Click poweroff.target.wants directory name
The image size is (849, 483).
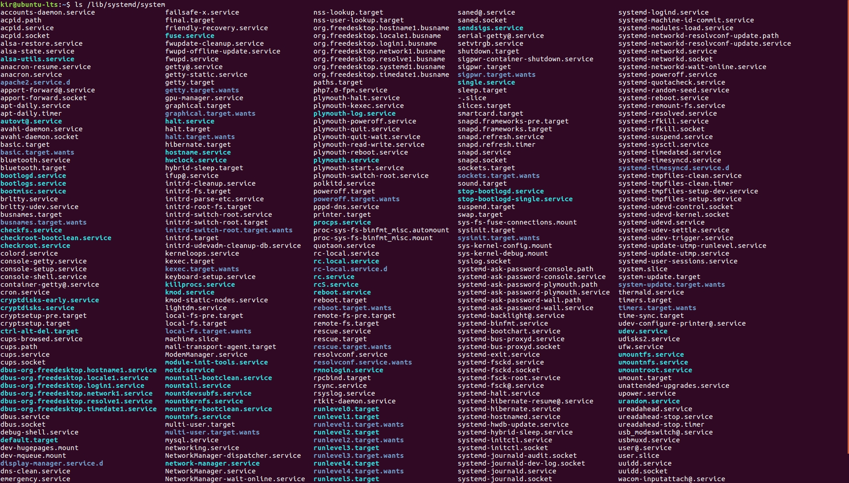357,199
